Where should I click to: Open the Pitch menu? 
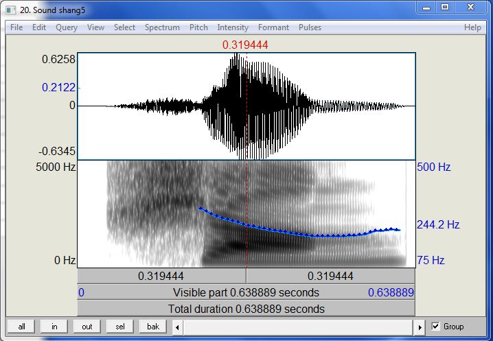coord(198,27)
